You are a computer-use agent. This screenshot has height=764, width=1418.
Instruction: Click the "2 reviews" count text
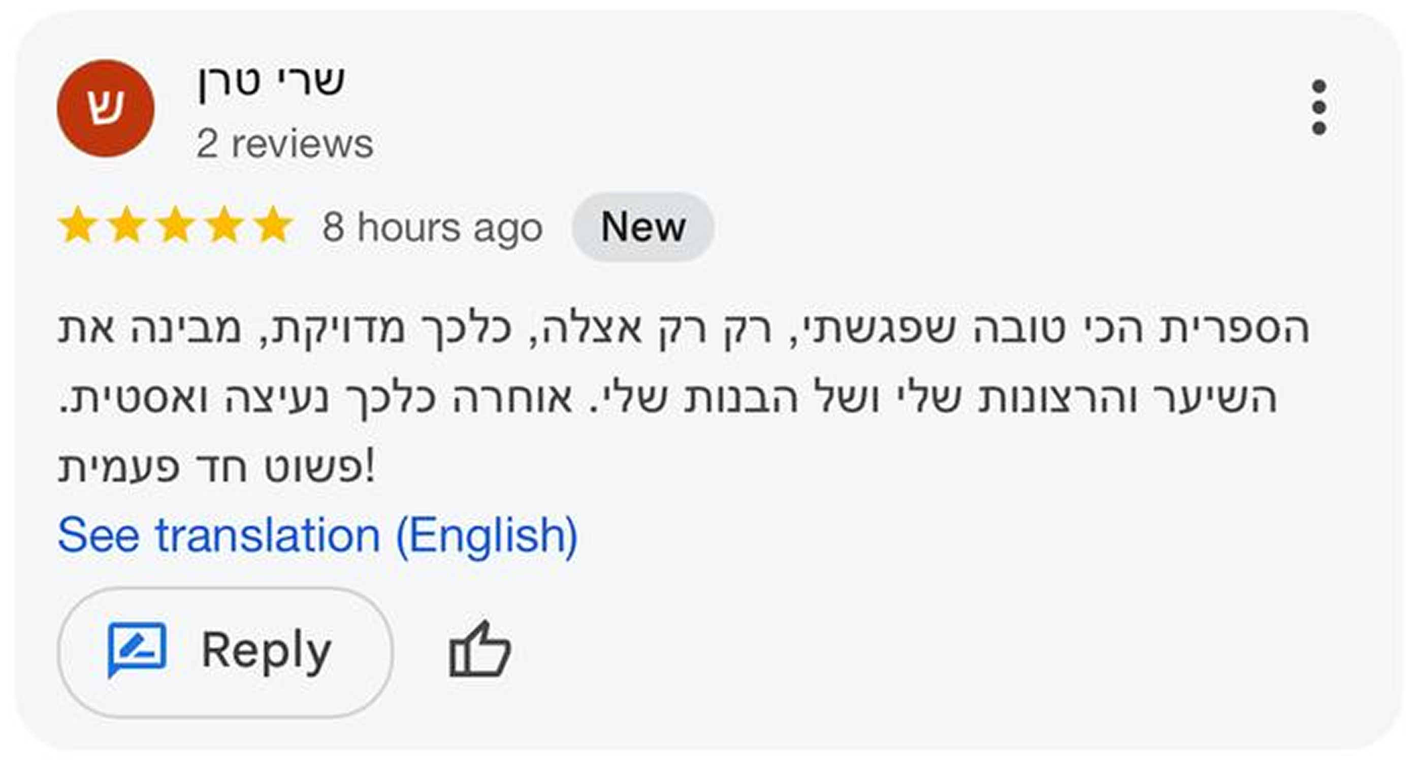284,144
